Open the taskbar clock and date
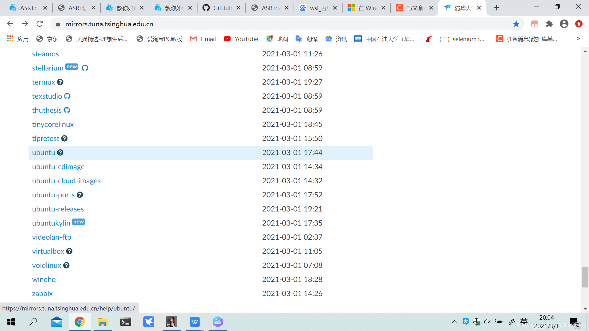 click(x=546, y=322)
